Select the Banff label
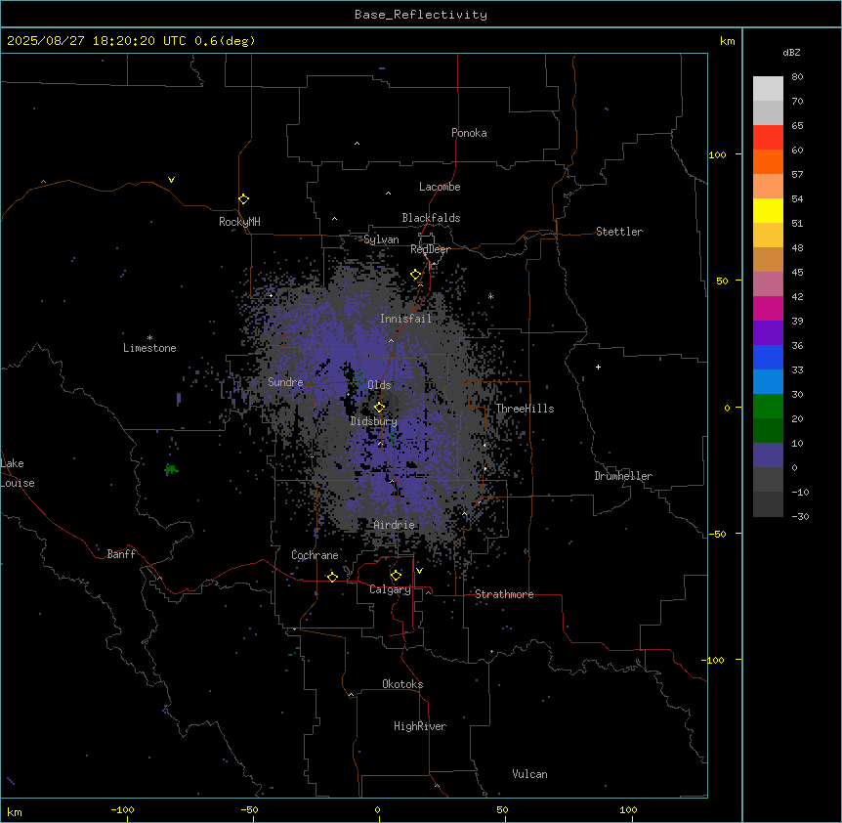This screenshot has width=842, height=823. [x=121, y=554]
